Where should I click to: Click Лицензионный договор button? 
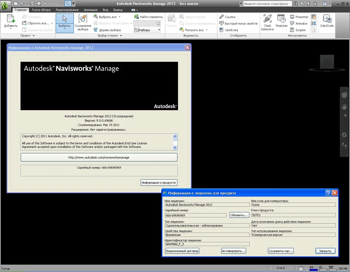point(182,251)
